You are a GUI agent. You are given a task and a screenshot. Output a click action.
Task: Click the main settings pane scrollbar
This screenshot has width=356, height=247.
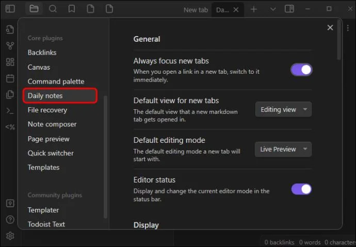tap(339, 40)
